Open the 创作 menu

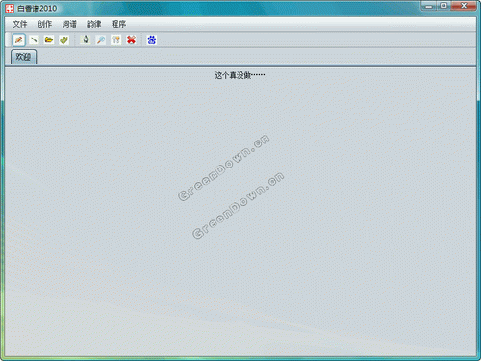tap(44, 24)
